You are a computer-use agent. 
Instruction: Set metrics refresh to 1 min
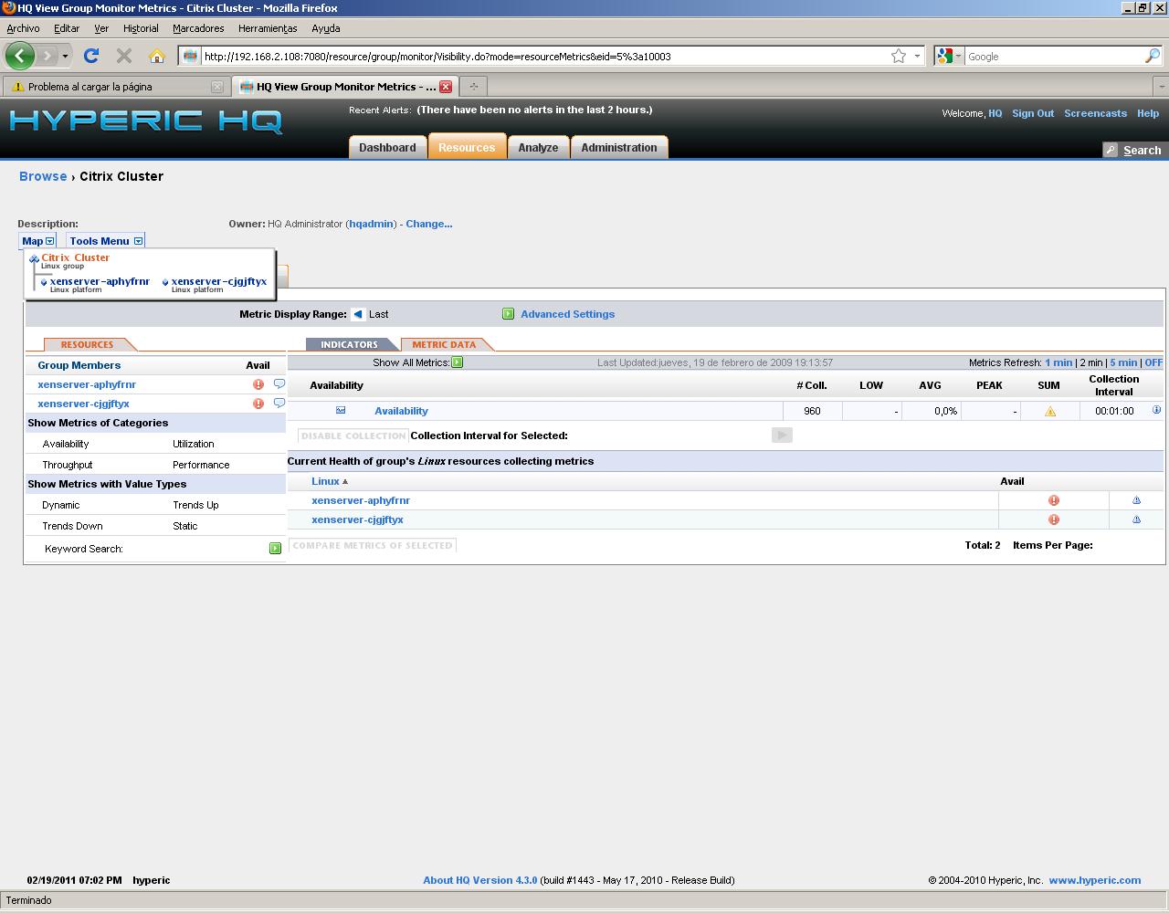pyautogui.click(x=1059, y=362)
